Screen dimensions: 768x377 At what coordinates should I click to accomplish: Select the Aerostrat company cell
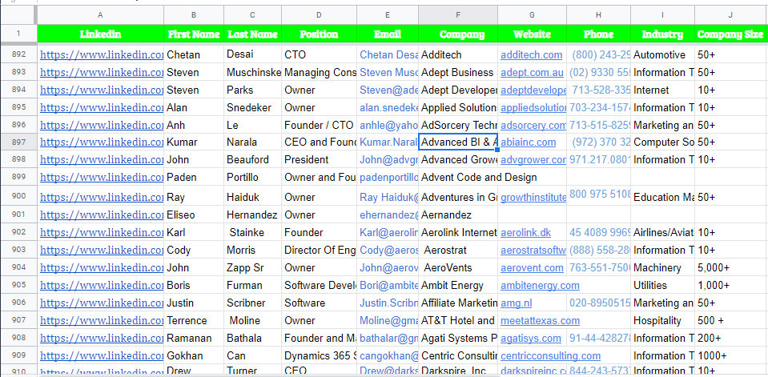pyautogui.click(x=458, y=250)
